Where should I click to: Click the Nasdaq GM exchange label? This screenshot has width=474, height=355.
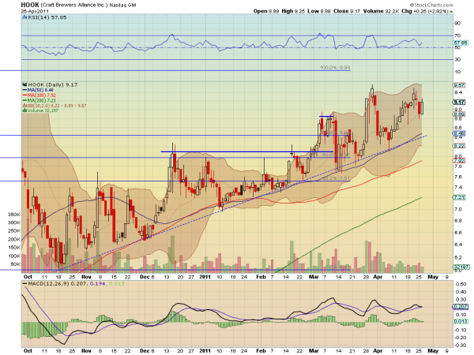click(122, 5)
